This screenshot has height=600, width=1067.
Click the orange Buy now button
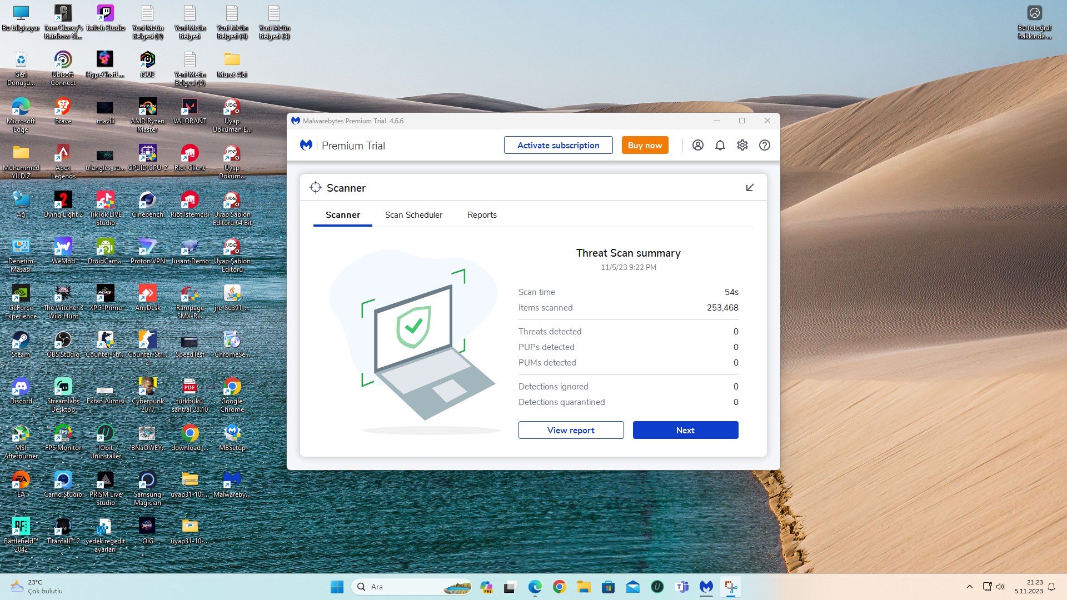(645, 145)
